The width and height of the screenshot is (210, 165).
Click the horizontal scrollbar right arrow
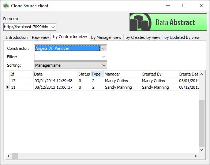click(x=196, y=156)
